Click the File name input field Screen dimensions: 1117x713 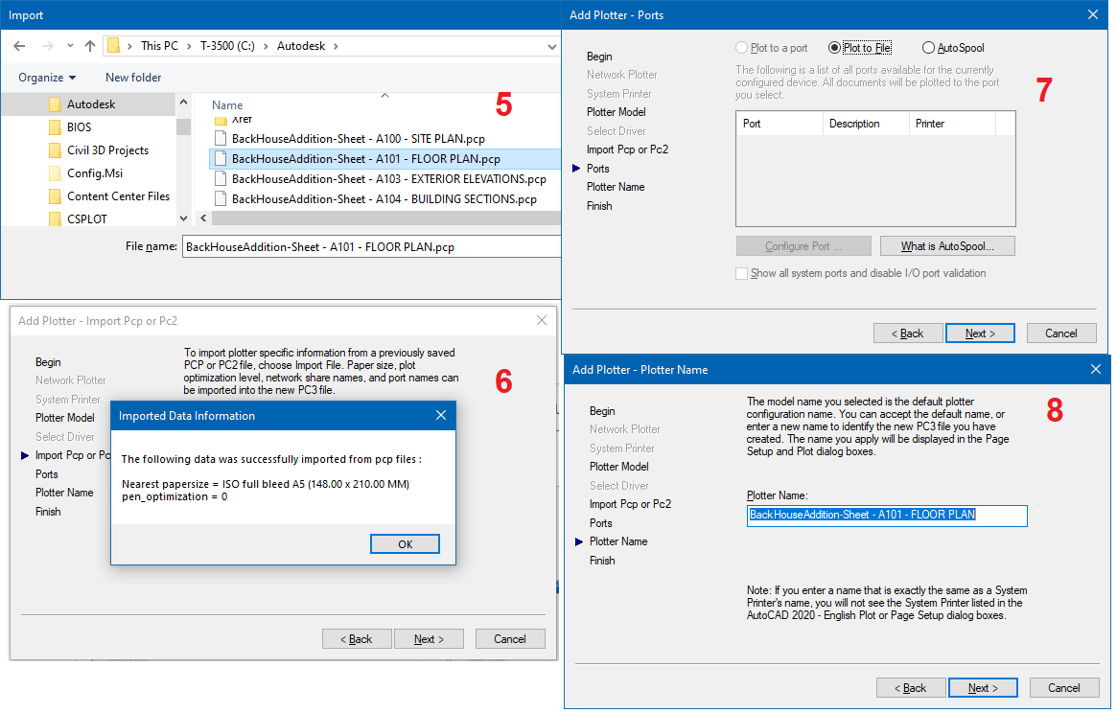[371, 247]
